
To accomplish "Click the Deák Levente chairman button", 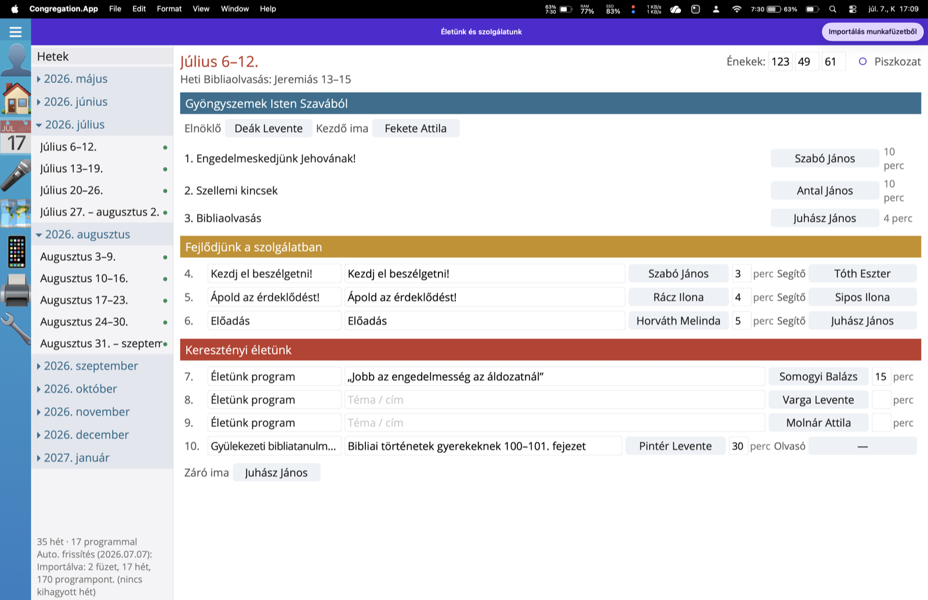I will [x=269, y=129].
